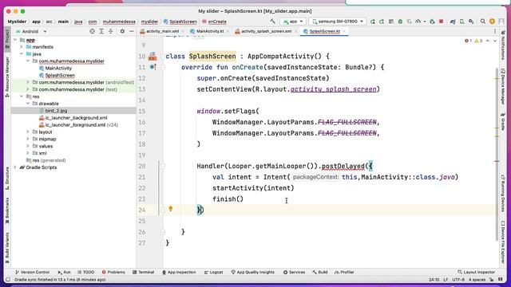This screenshot has width=511, height=287.
Task: Select ic_launcher_foreground.xml (v24) file
Action: pos(81,125)
